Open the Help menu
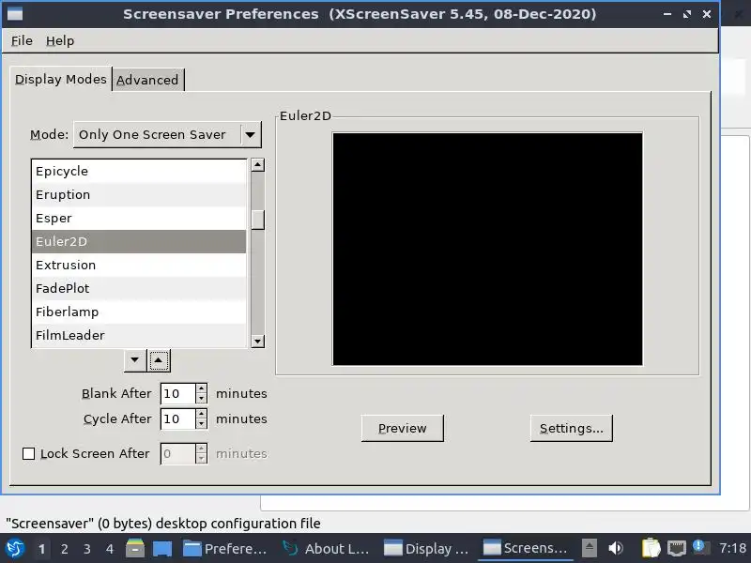 tap(60, 40)
